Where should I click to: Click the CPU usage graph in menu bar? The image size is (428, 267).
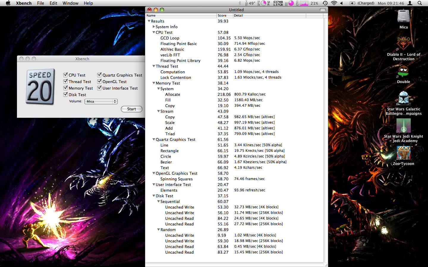click(304, 3)
